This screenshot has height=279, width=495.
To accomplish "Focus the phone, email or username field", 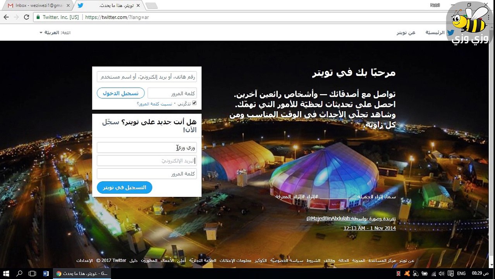I will pyautogui.click(x=147, y=77).
